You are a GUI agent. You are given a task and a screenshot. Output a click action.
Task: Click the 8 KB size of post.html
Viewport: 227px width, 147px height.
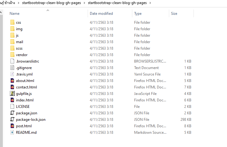188,126
